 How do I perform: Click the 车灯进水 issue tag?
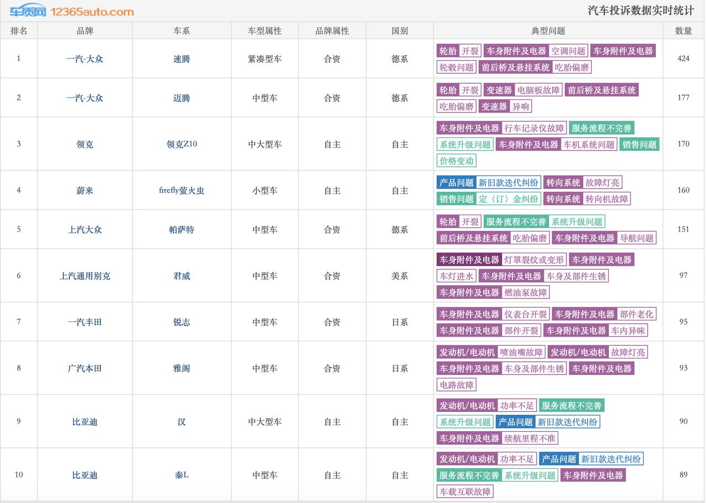(457, 276)
